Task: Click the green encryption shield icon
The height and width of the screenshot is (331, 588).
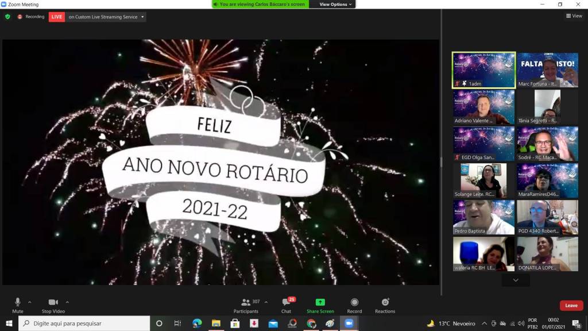Action: click(x=7, y=17)
